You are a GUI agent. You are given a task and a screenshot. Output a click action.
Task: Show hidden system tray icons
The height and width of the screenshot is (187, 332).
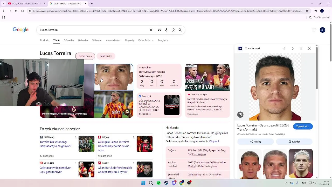click(286, 183)
